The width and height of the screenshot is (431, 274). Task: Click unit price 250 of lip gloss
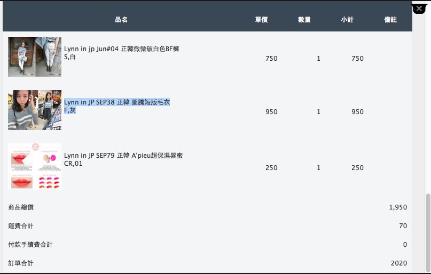(271, 167)
